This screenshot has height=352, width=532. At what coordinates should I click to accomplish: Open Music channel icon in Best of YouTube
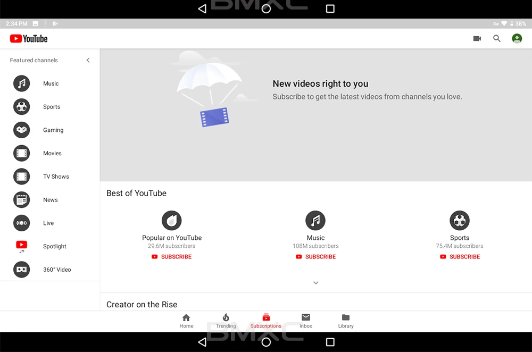pyautogui.click(x=315, y=221)
